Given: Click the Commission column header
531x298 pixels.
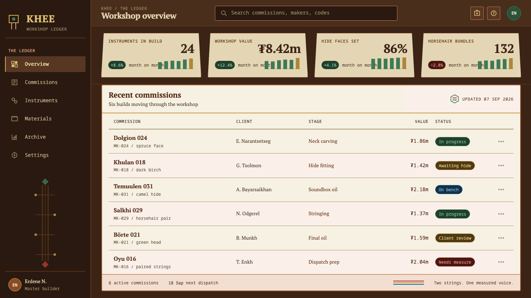Looking at the screenshot, I should click(127, 122).
